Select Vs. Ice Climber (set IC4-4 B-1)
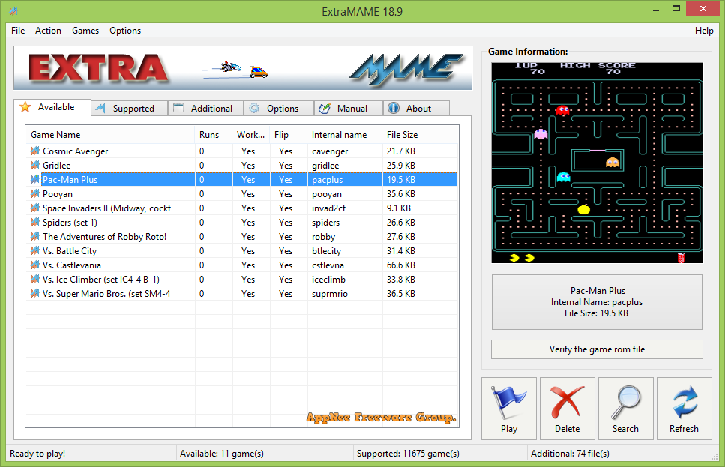 click(x=101, y=280)
